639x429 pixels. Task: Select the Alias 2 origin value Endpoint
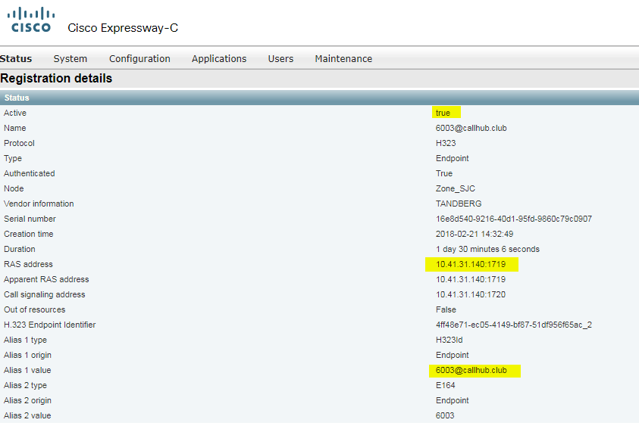[452, 400]
